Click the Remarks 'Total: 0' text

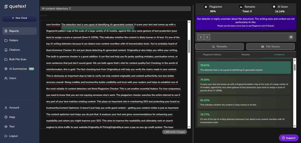247,11
